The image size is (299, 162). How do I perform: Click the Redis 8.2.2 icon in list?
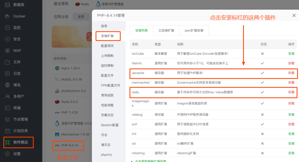[x=57, y=102]
